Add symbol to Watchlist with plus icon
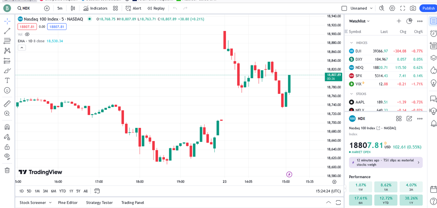Viewport: 437px width, 208px height. pos(399,21)
